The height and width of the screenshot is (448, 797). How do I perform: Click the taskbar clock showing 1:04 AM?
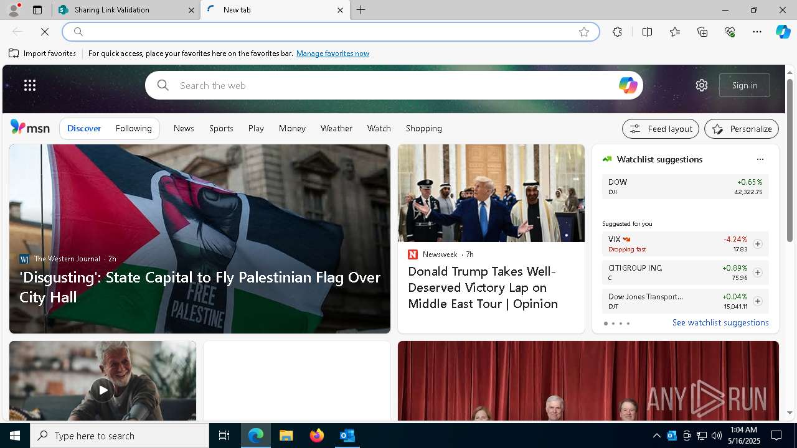click(x=743, y=436)
